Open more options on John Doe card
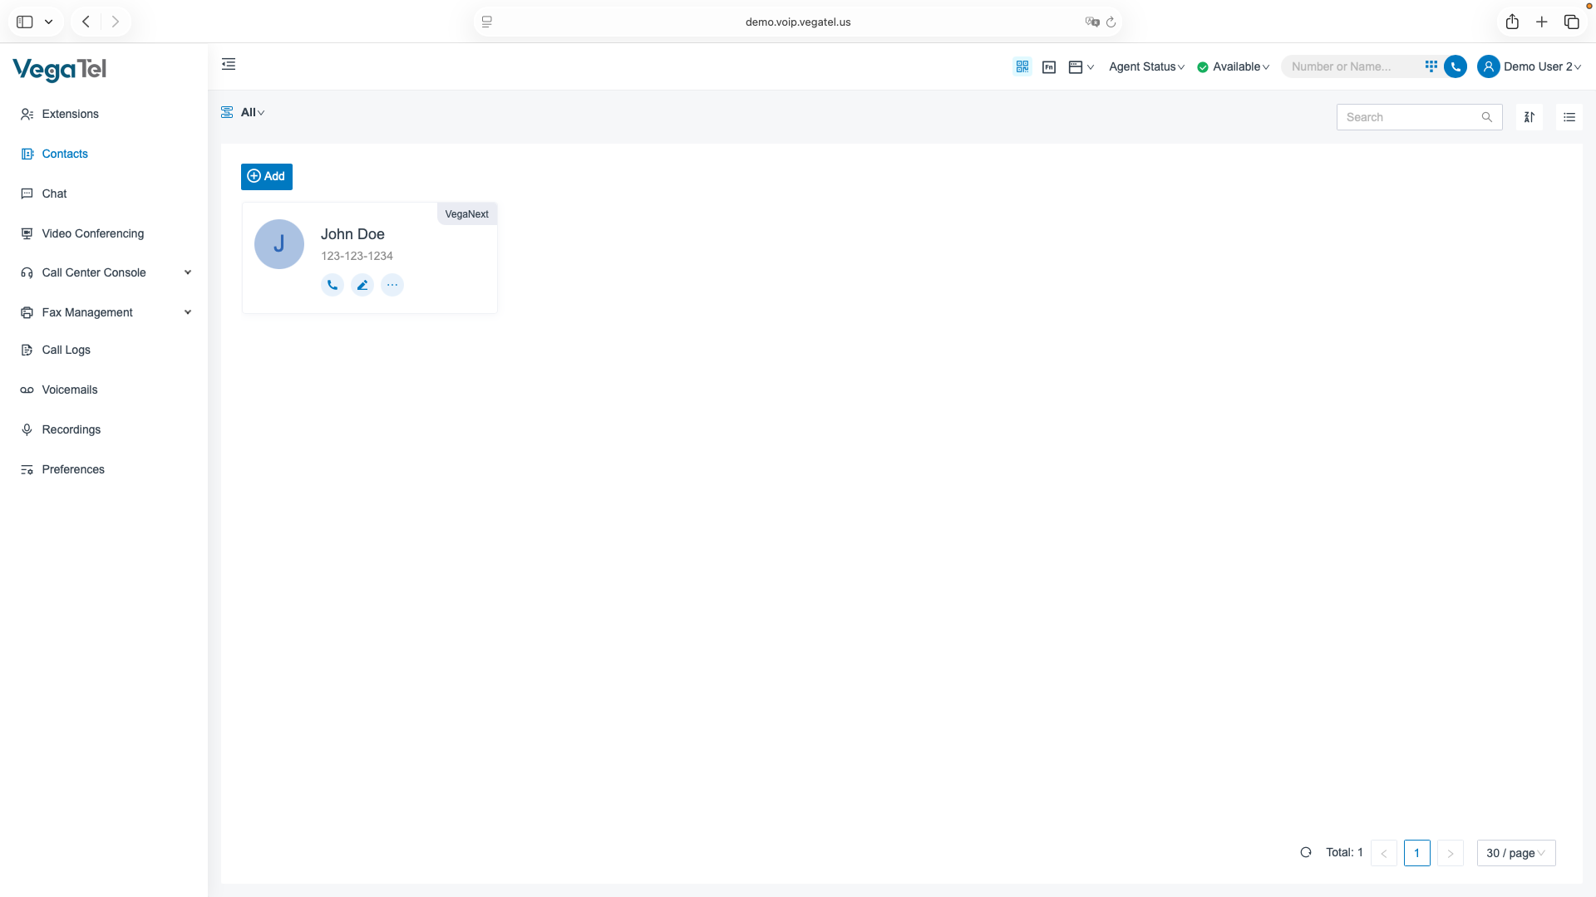Viewport: 1596px width, 897px height. (392, 285)
